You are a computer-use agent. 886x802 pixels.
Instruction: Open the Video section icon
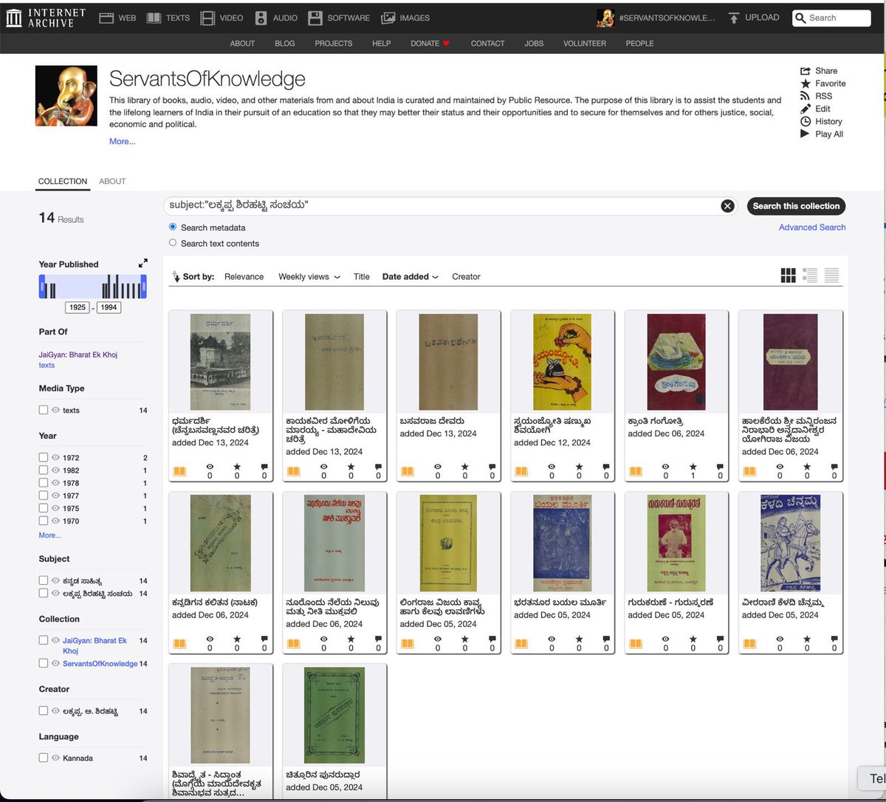tap(207, 18)
